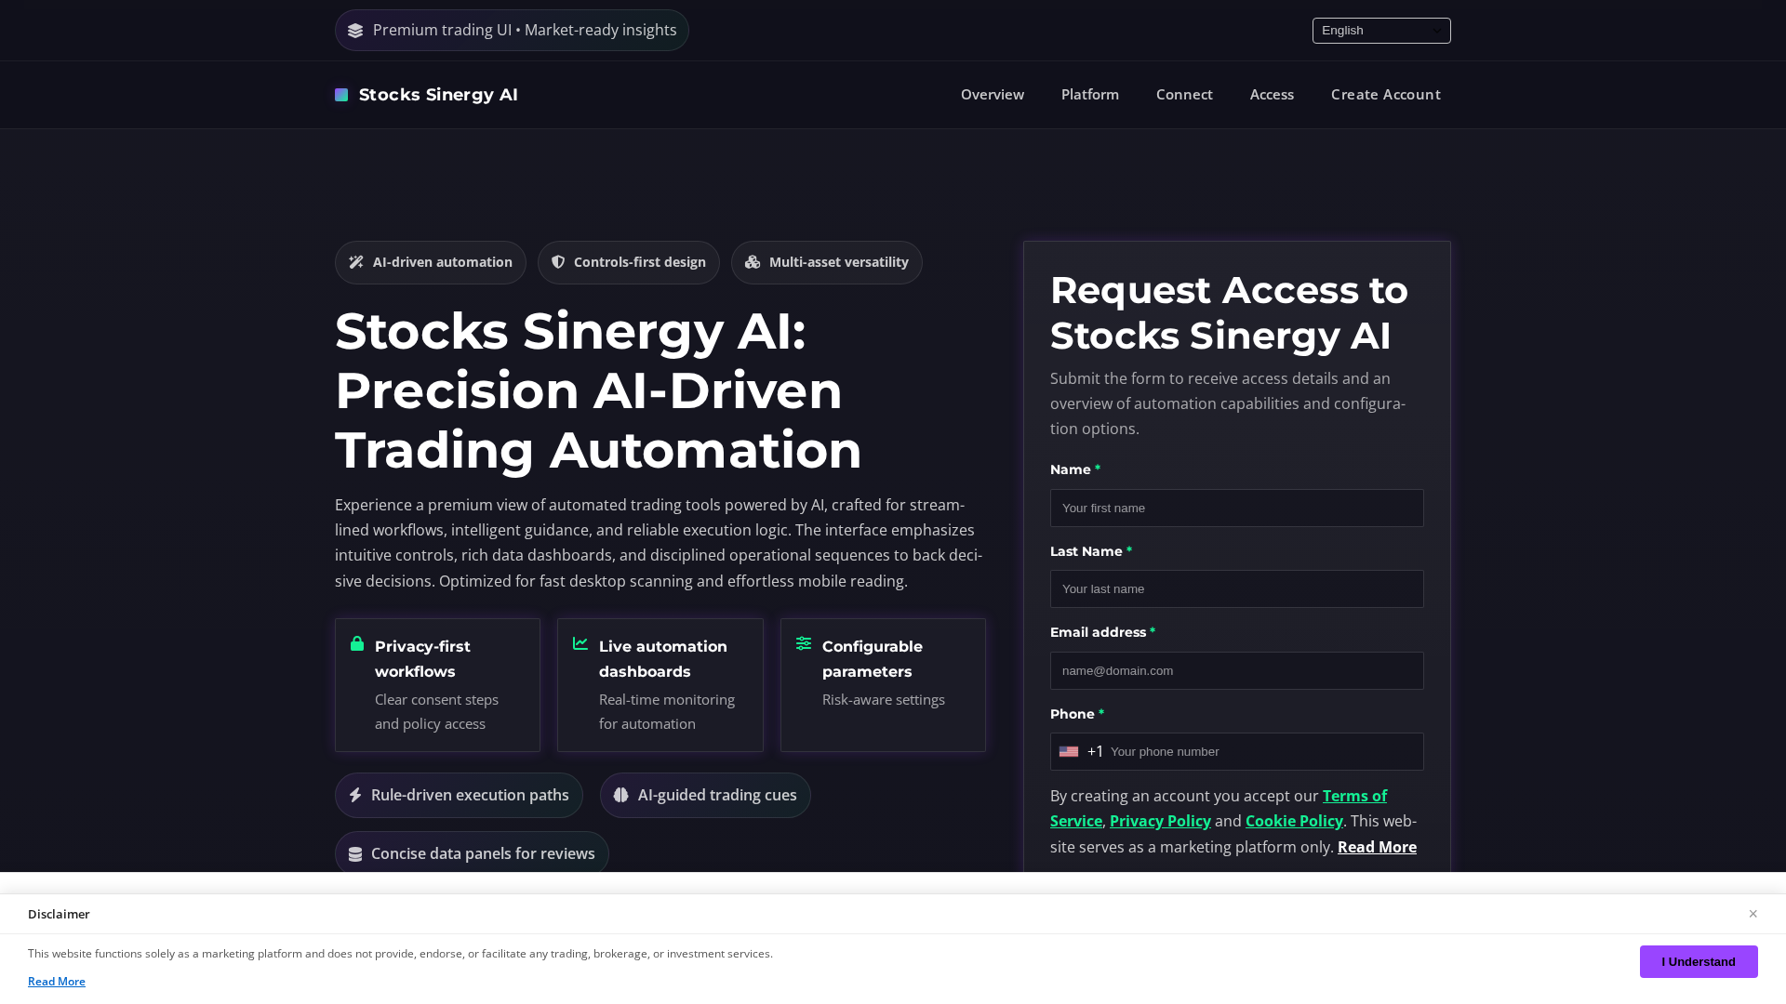The width and height of the screenshot is (1786, 1004).
Task: Click the +1 country code prefix
Action: [x=1095, y=752]
